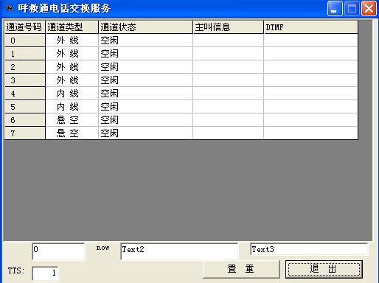Select row header for channel 1

coord(25,54)
